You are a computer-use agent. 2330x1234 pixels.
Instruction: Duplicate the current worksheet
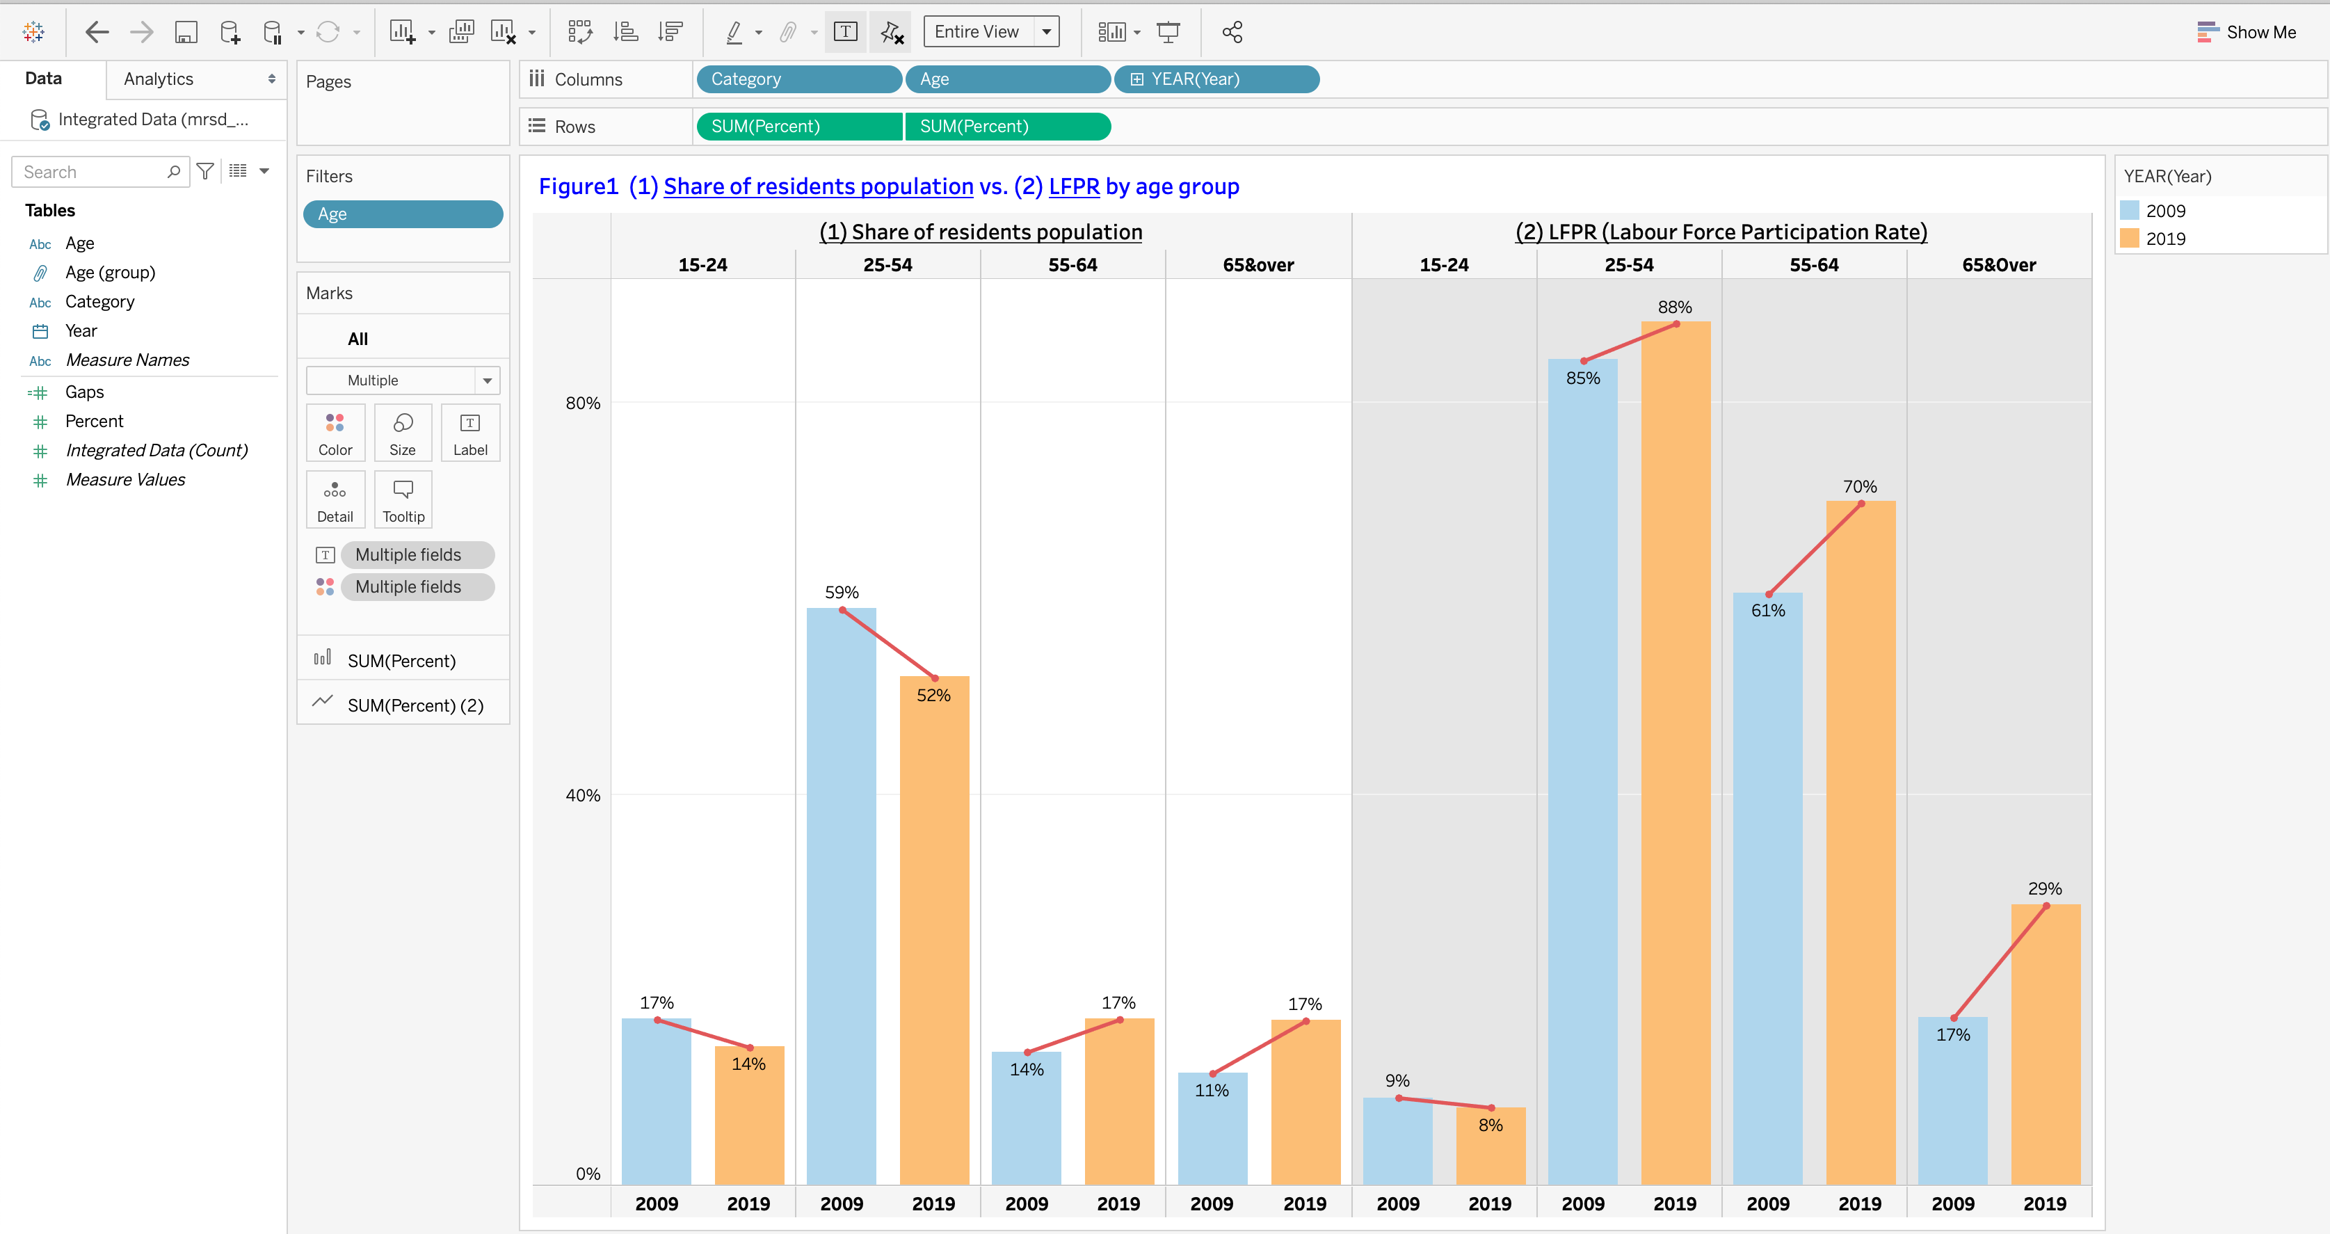coord(461,33)
